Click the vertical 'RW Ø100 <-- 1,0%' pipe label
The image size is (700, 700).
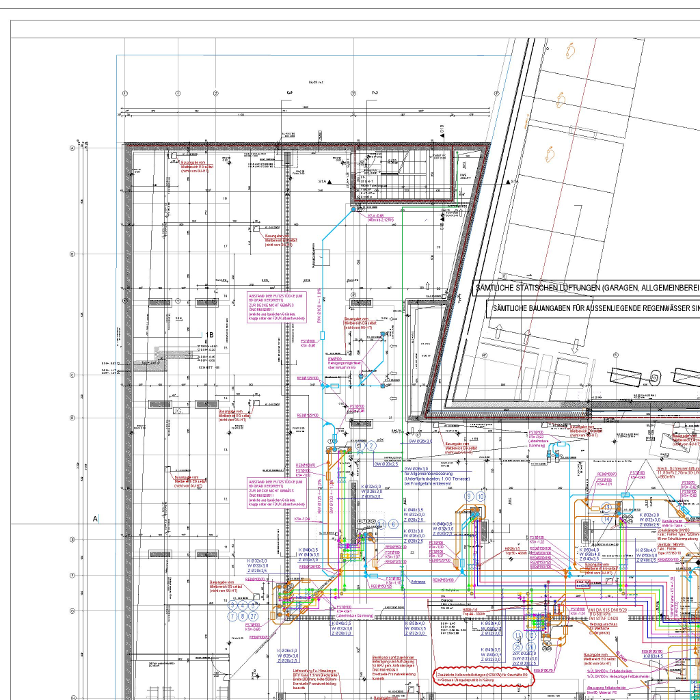pos(319,306)
